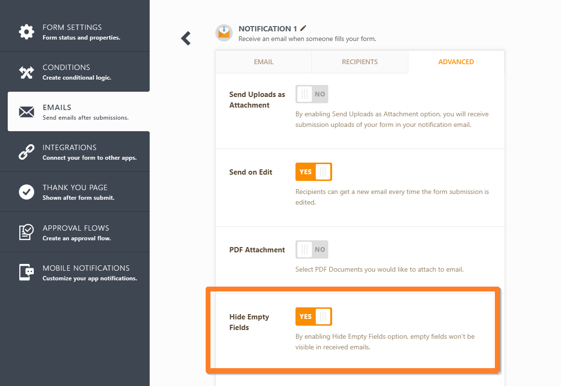Open the Recipients tab
This screenshot has width=561, height=386.
pos(360,62)
